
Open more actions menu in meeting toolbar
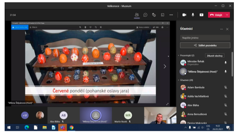[x=171, y=15]
